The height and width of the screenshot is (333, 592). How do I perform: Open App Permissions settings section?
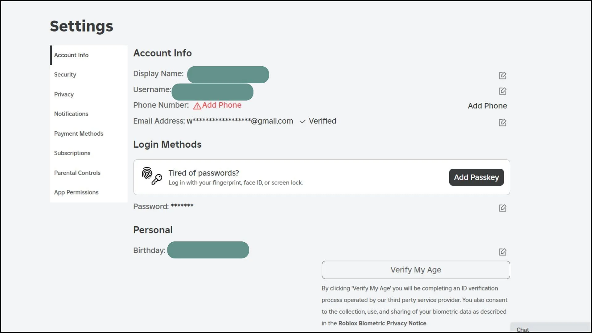point(76,192)
